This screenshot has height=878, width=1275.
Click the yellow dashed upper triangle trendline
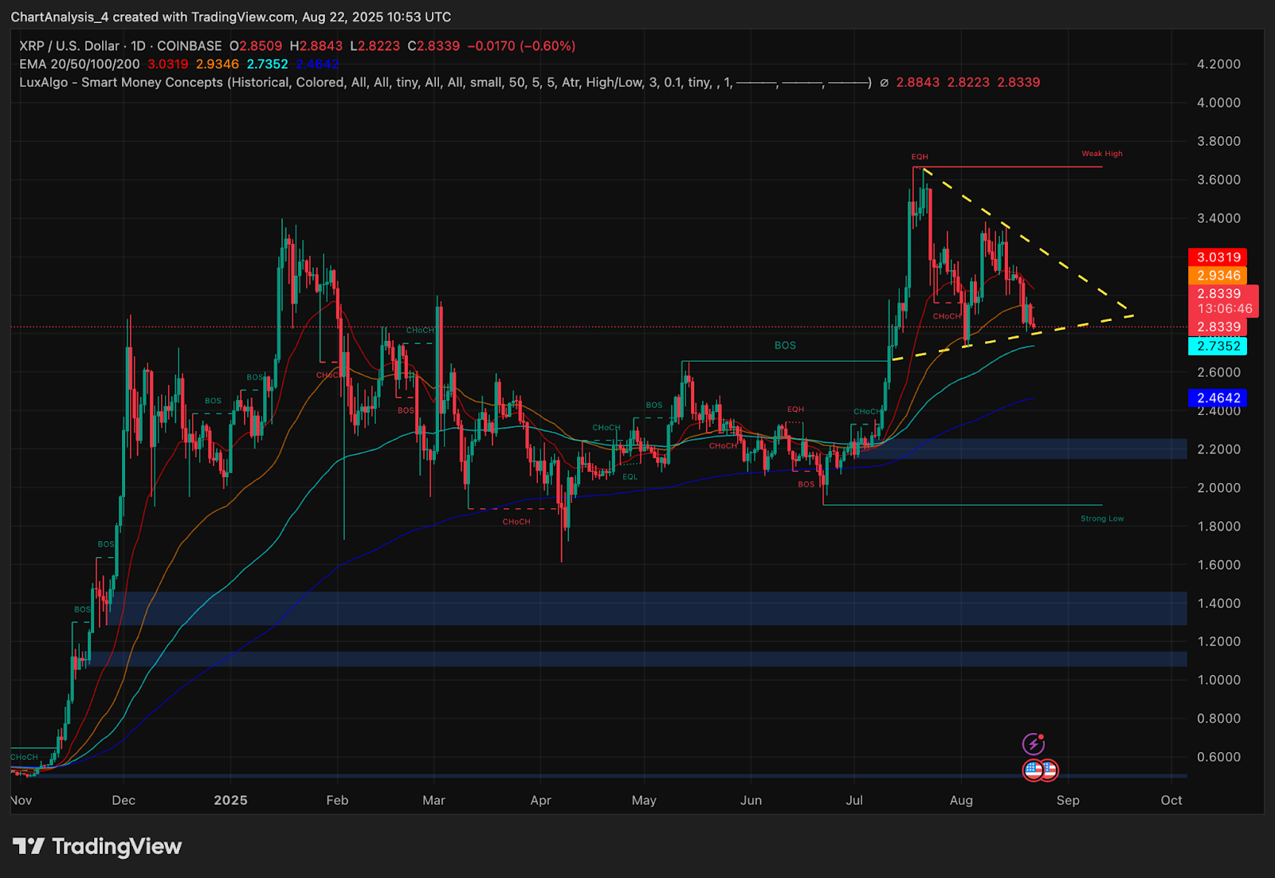[x=1028, y=239]
